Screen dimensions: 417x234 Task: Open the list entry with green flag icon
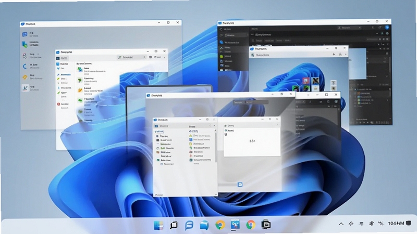[88, 80]
